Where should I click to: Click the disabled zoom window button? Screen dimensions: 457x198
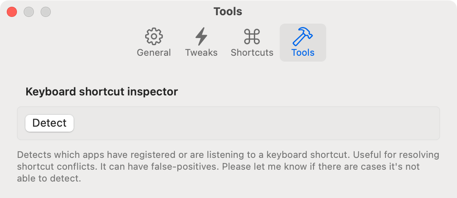(x=46, y=12)
